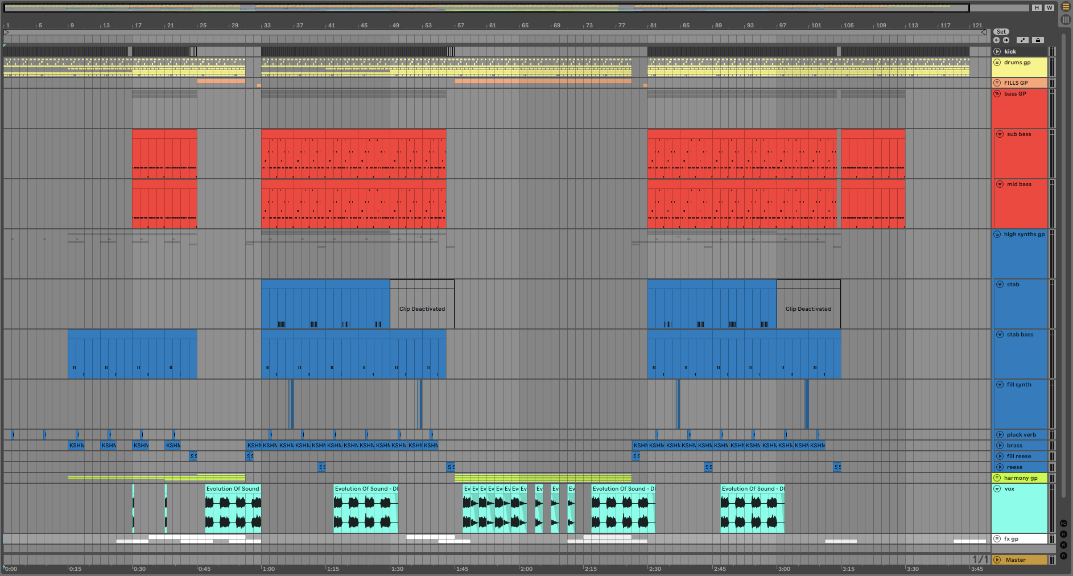Click the 1:00 mark on time ruler
The width and height of the screenshot is (1073, 576).
(x=269, y=569)
